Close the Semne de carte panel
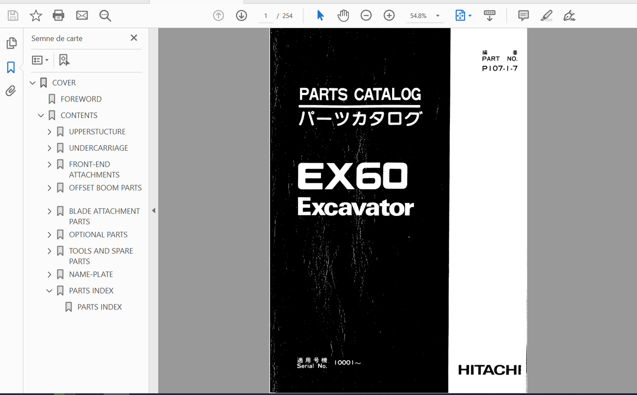The width and height of the screenshot is (637, 395). [x=134, y=38]
